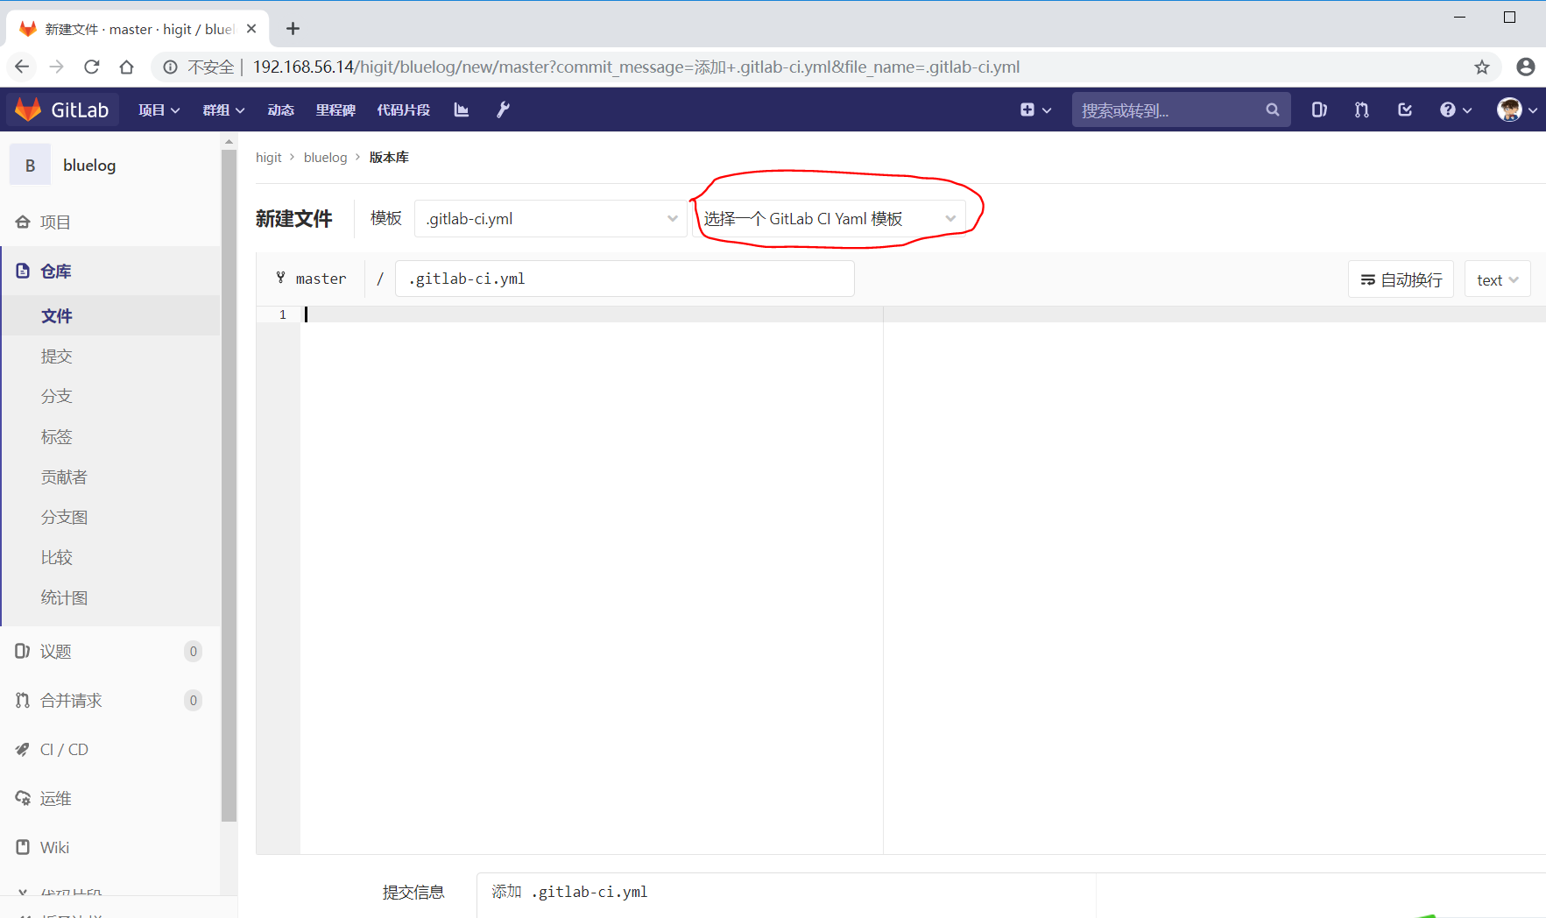Open the help question mark menu
Viewport: 1546px width, 918px height.
[x=1456, y=109]
